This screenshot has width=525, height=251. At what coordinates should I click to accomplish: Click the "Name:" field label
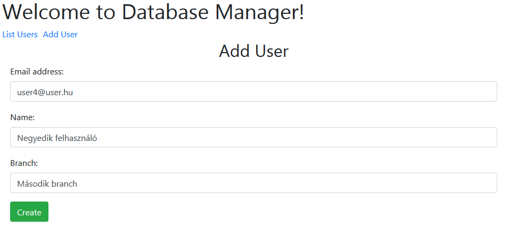point(22,117)
